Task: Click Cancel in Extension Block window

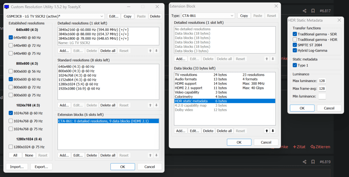Action: coord(266,142)
